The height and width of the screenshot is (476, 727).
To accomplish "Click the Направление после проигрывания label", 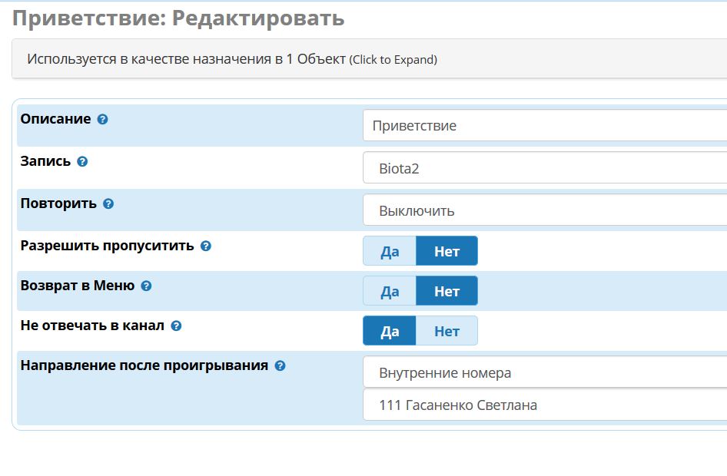I will [144, 365].
